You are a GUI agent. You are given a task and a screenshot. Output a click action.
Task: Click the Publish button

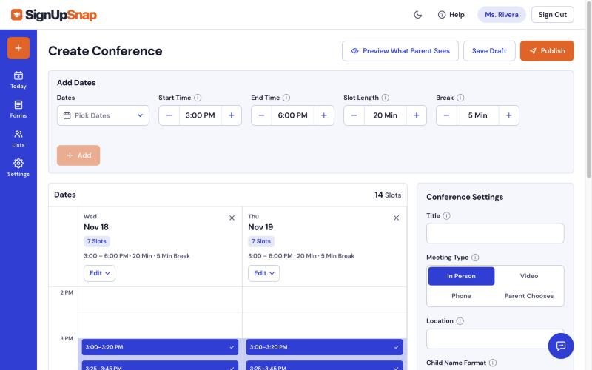(x=547, y=51)
